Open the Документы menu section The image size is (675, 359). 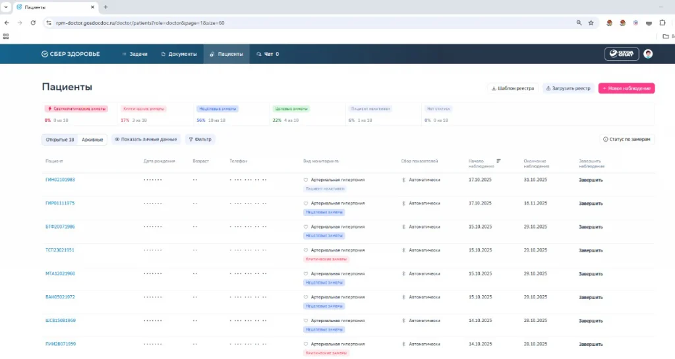click(x=179, y=54)
